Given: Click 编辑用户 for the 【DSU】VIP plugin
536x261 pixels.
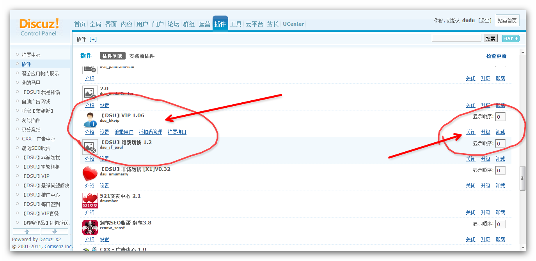Looking at the screenshot, I should tap(124, 132).
